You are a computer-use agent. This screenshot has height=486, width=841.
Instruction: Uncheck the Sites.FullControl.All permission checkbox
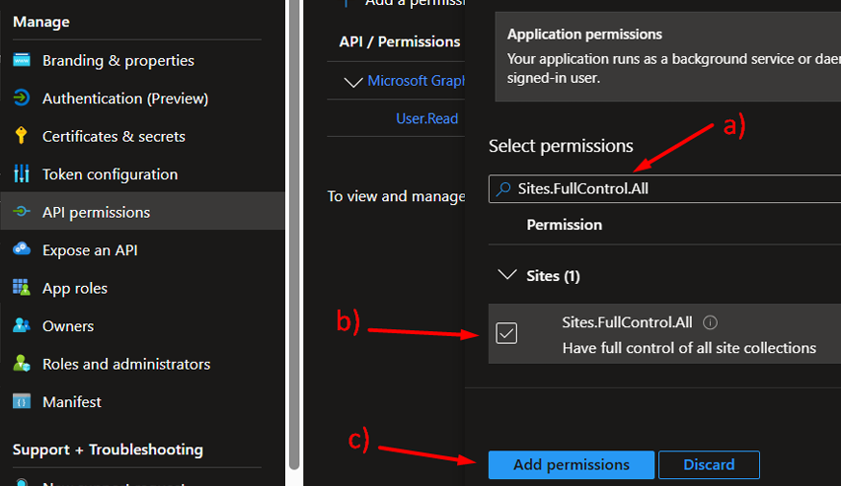[506, 333]
